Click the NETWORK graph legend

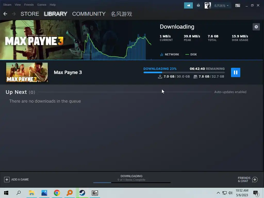coord(170,54)
